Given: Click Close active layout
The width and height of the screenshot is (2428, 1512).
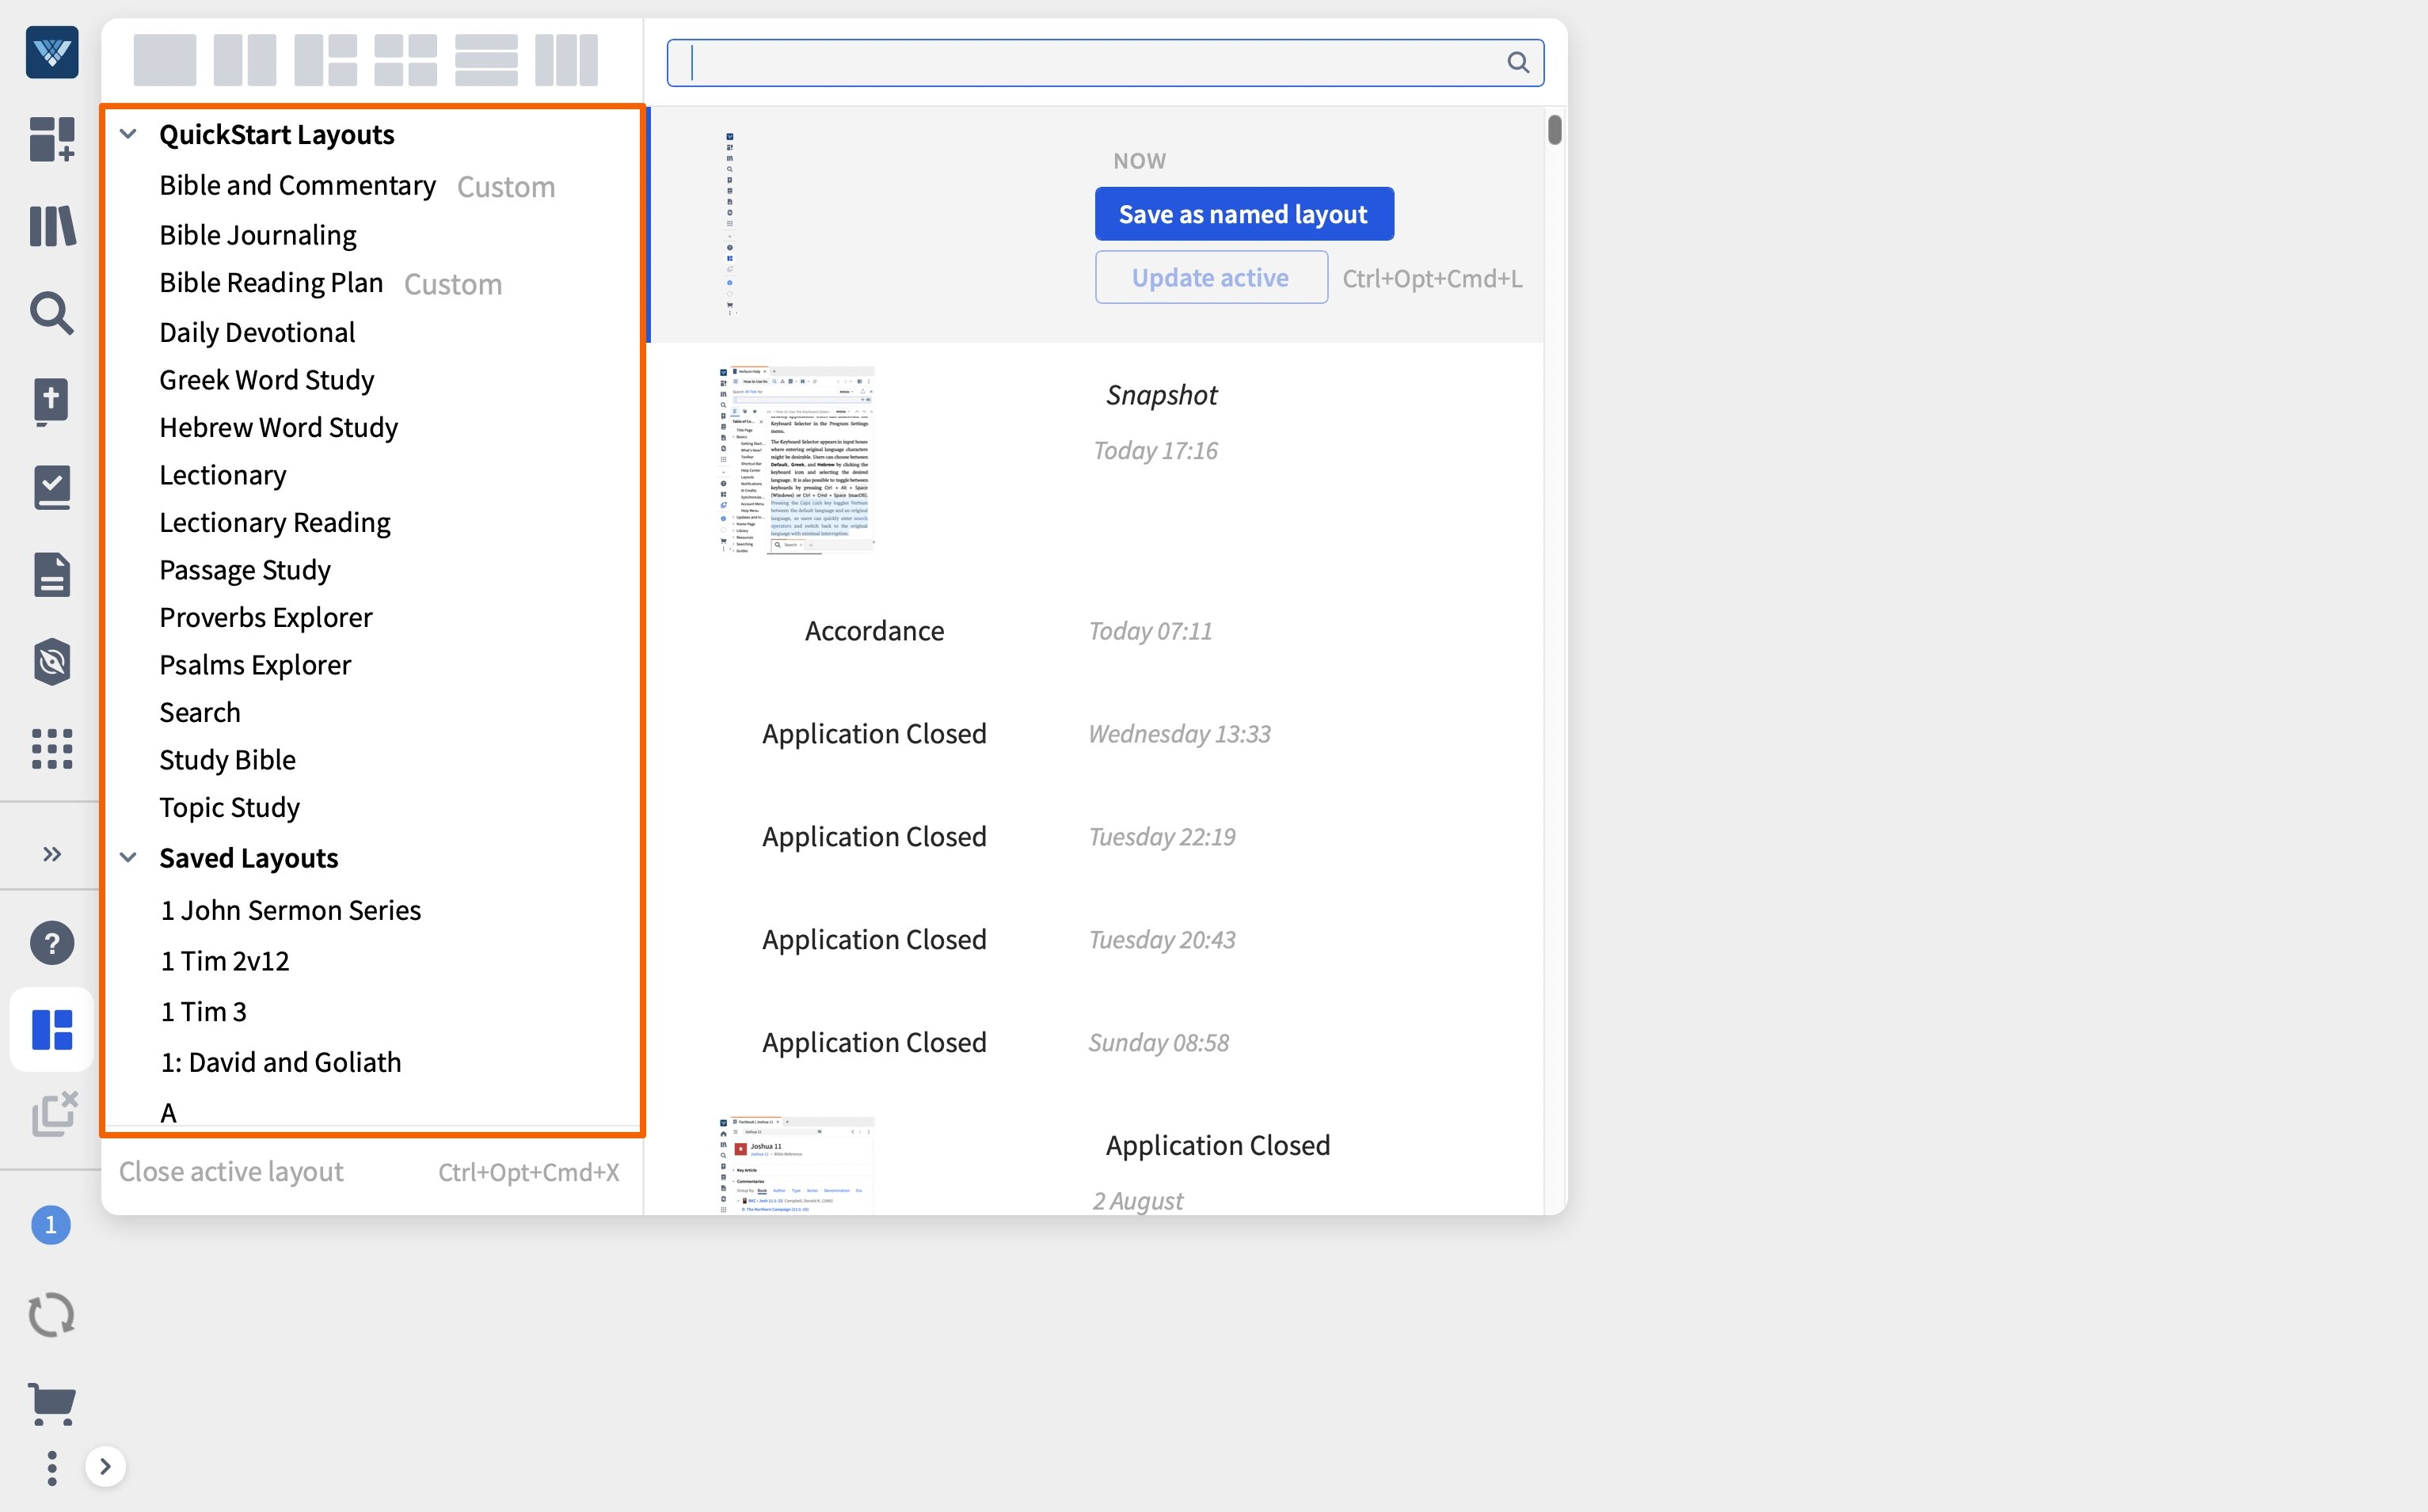Looking at the screenshot, I should [x=231, y=1171].
